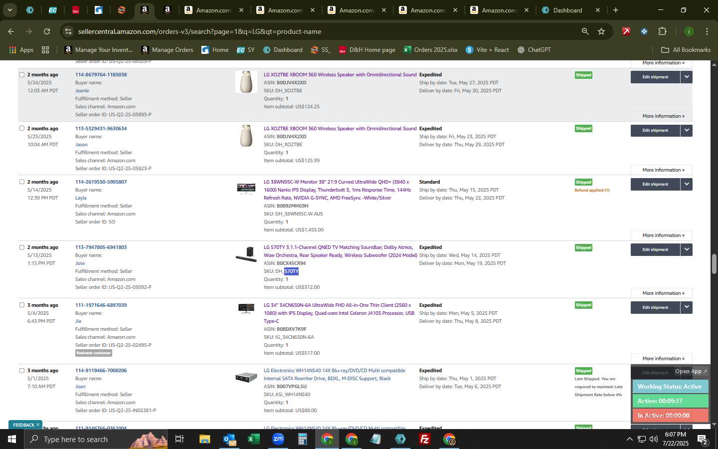
Task: Open the Extensions puzzle icon
Action: coord(662,31)
